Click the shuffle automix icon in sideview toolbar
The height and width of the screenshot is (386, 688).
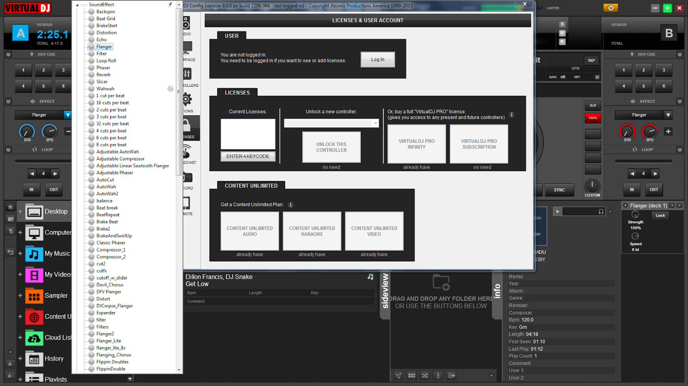[x=425, y=376]
